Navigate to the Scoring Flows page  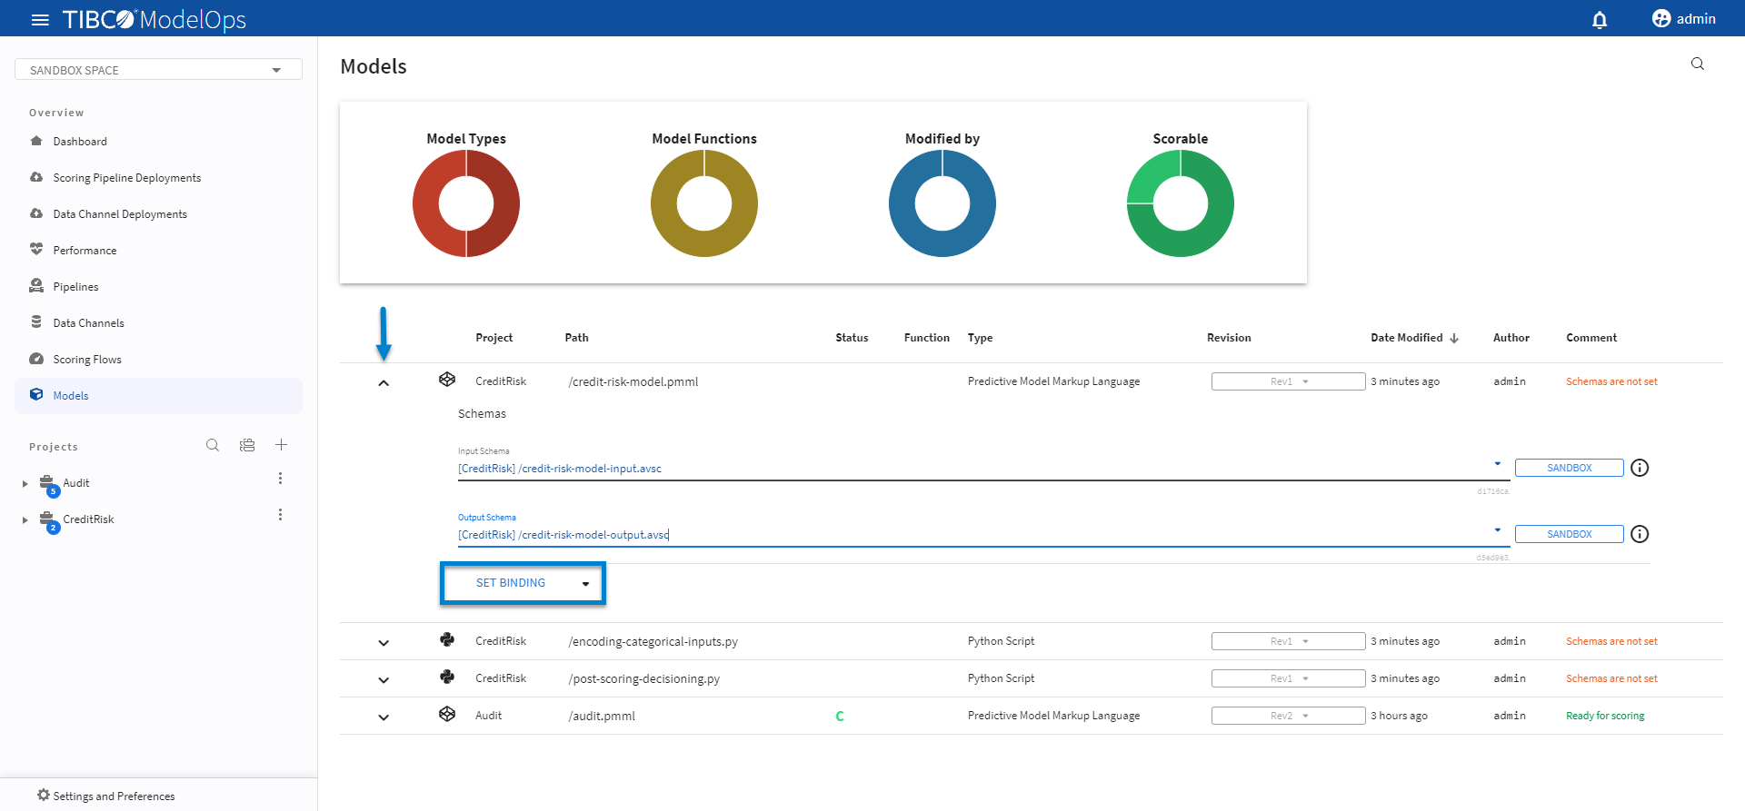pyautogui.click(x=87, y=360)
